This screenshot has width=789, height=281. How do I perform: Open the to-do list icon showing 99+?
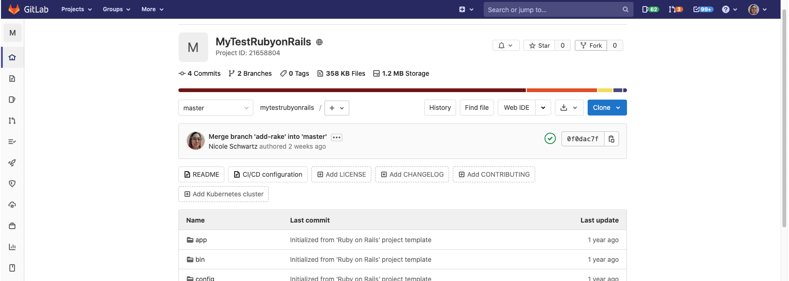(703, 9)
